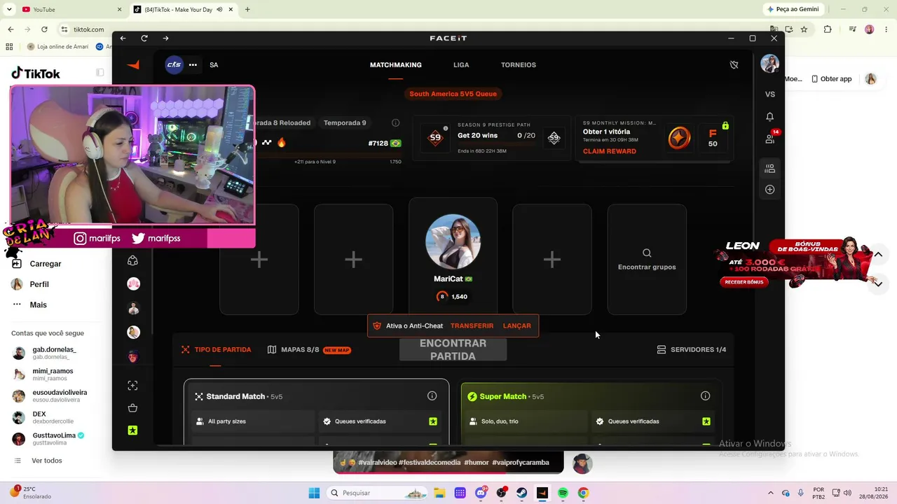Select the TIPO DE PARTIDA tab
This screenshot has height=504, width=897.
point(216,350)
